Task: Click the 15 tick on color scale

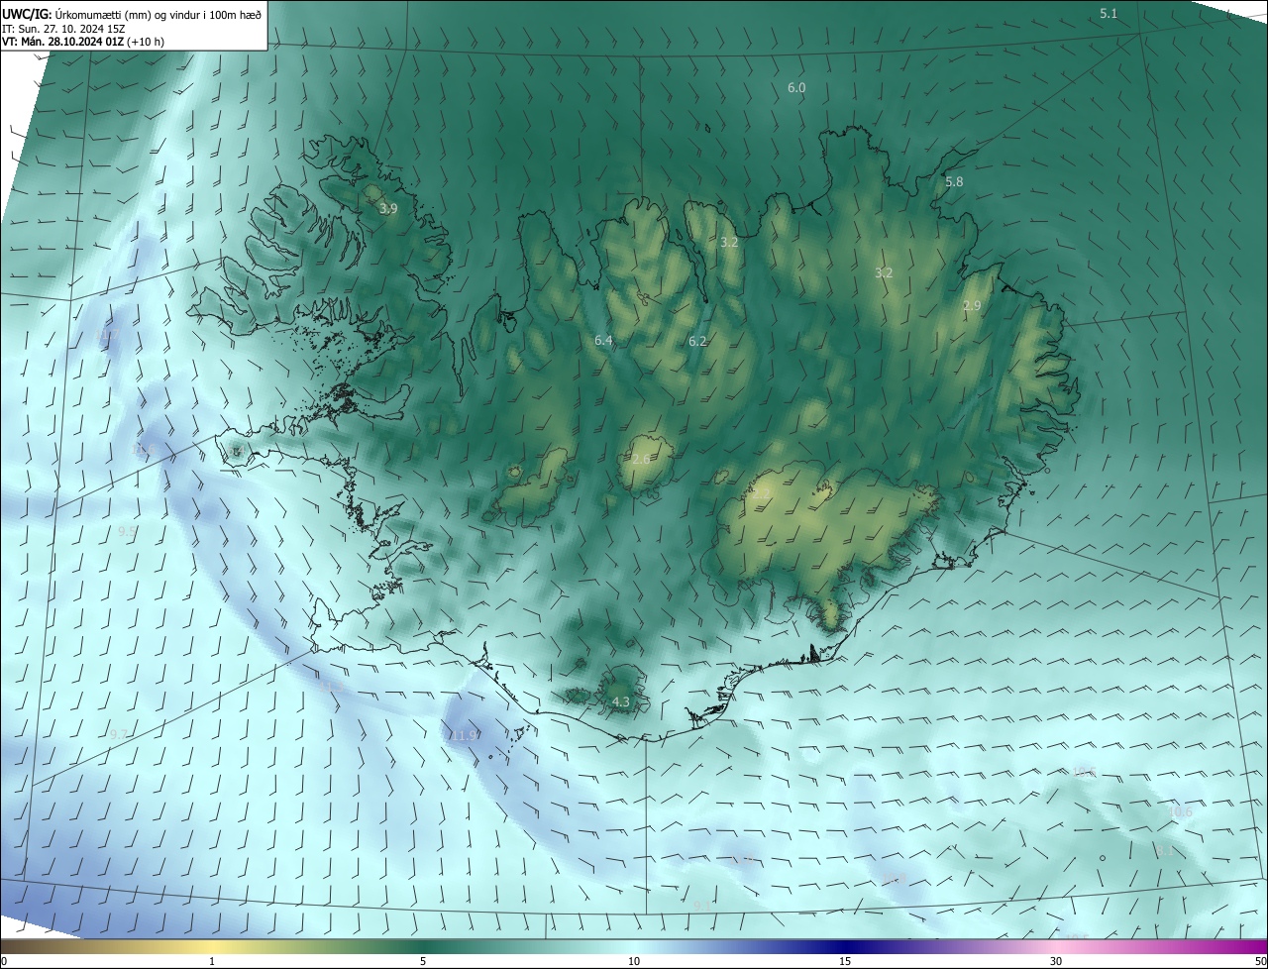Action: [845, 962]
